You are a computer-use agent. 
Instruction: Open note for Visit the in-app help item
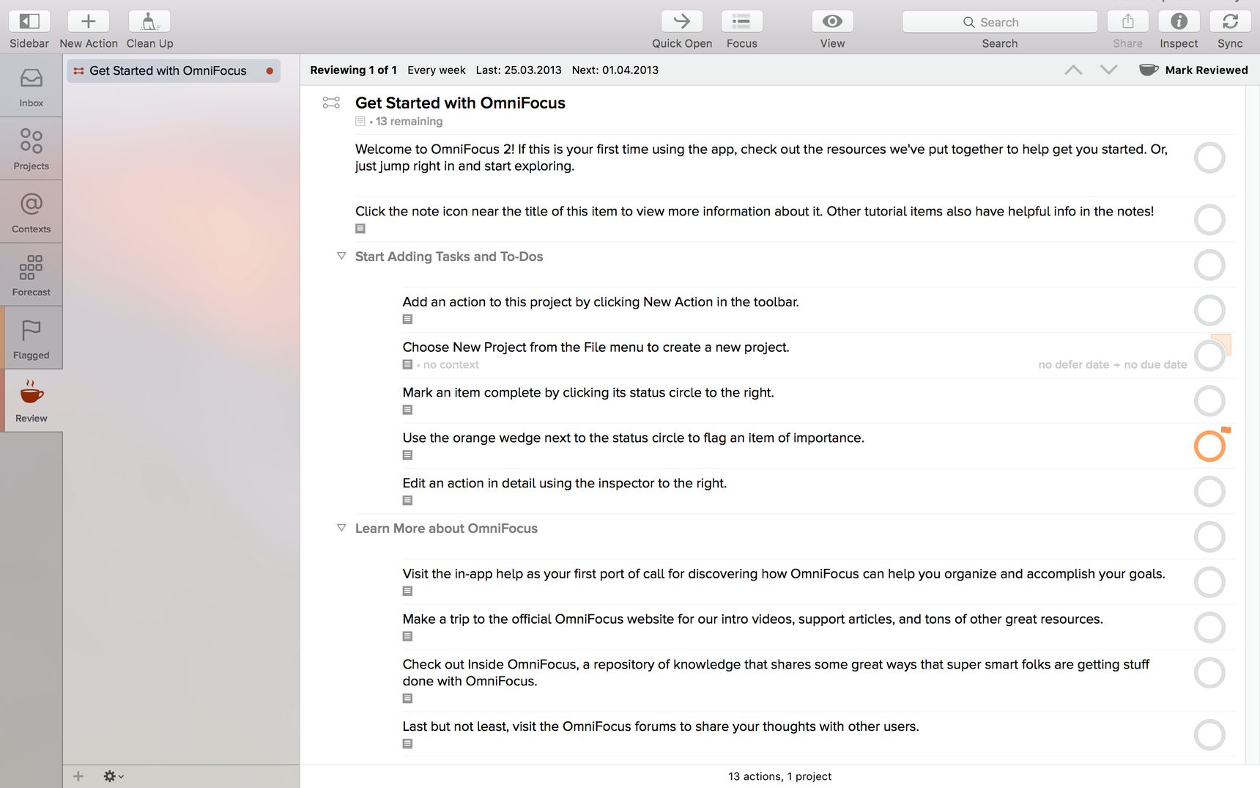407,592
